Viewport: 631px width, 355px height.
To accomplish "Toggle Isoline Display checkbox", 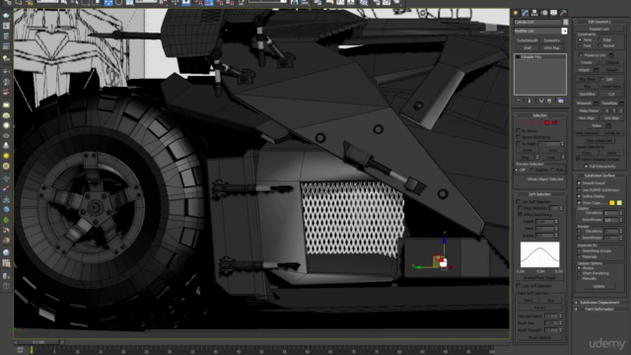I will [x=579, y=196].
